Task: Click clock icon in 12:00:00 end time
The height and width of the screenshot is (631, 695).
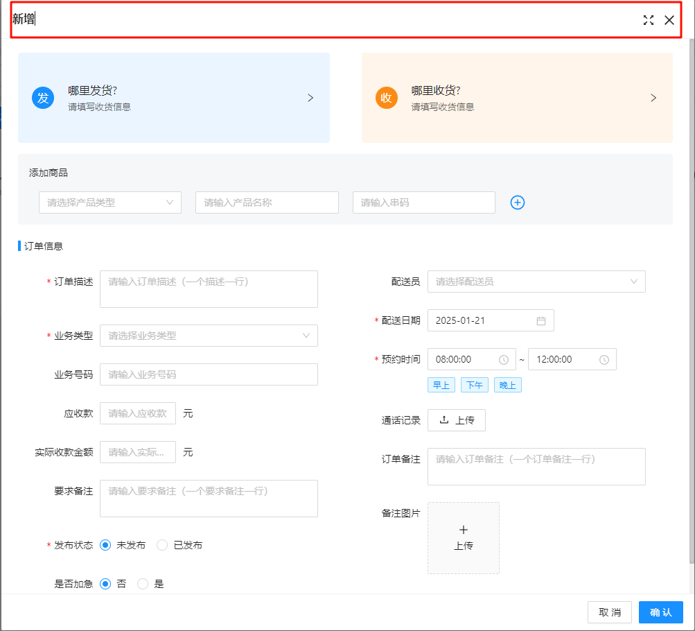Action: point(604,360)
